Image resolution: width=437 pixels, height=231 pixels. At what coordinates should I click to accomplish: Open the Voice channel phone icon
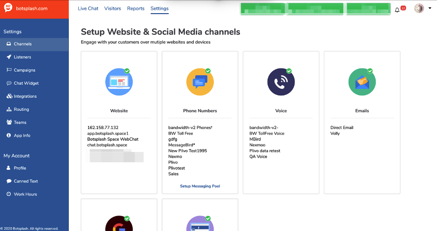click(x=281, y=82)
